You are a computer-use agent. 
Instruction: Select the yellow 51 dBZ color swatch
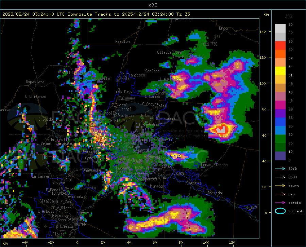pyautogui.click(x=280, y=71)
